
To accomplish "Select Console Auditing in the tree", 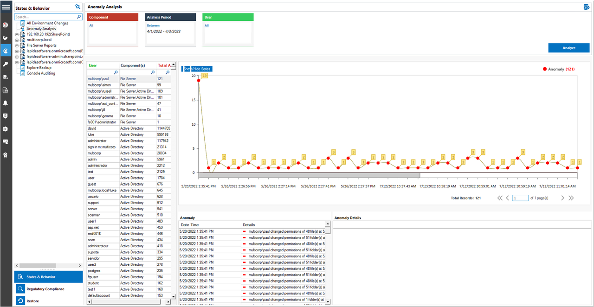I will pyautogui.click(x=41, y=73).
